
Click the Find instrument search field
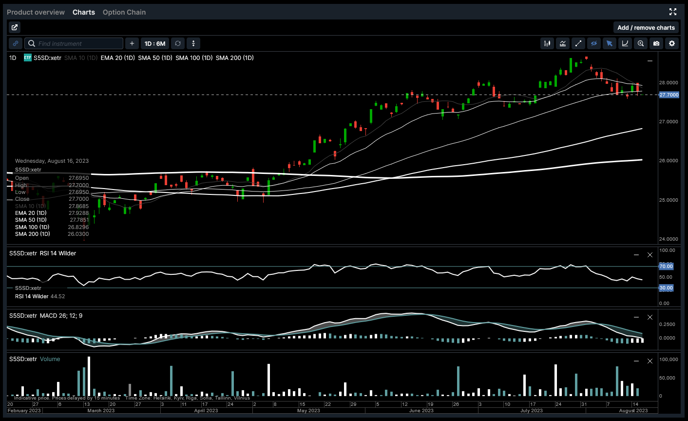74,43
